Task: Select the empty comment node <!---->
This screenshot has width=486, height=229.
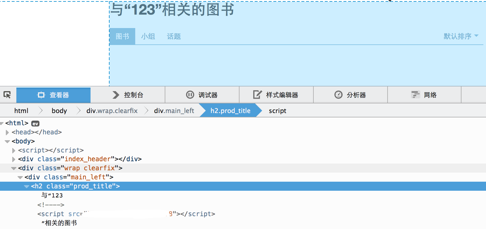Action: point(51,205)
